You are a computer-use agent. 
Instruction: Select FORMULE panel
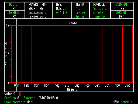click(100, 11)
